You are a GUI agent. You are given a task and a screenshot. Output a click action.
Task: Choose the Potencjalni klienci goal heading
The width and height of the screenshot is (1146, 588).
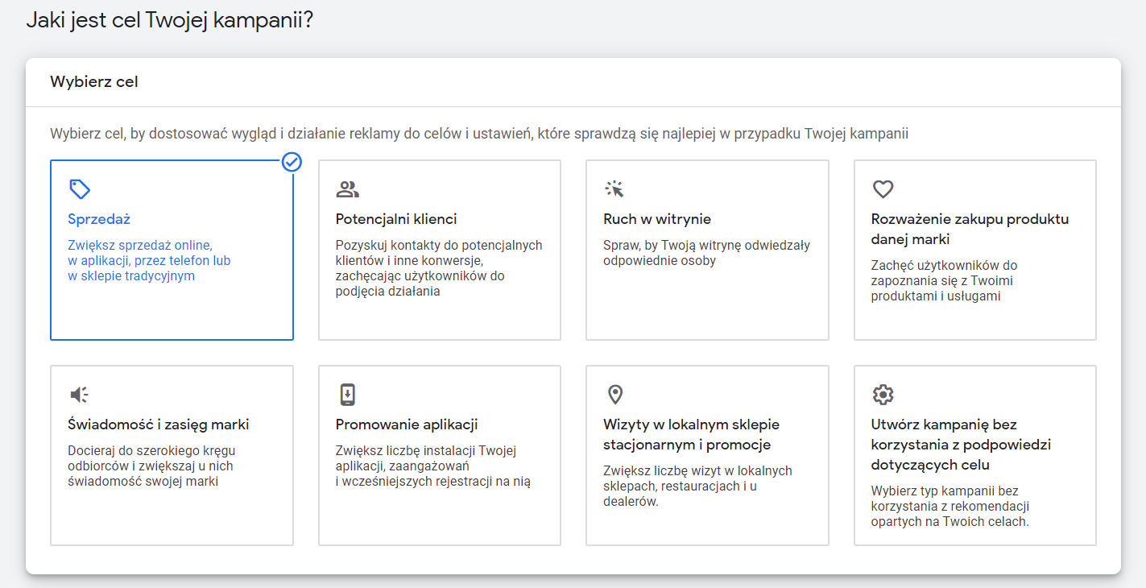[x=396, y=219]
